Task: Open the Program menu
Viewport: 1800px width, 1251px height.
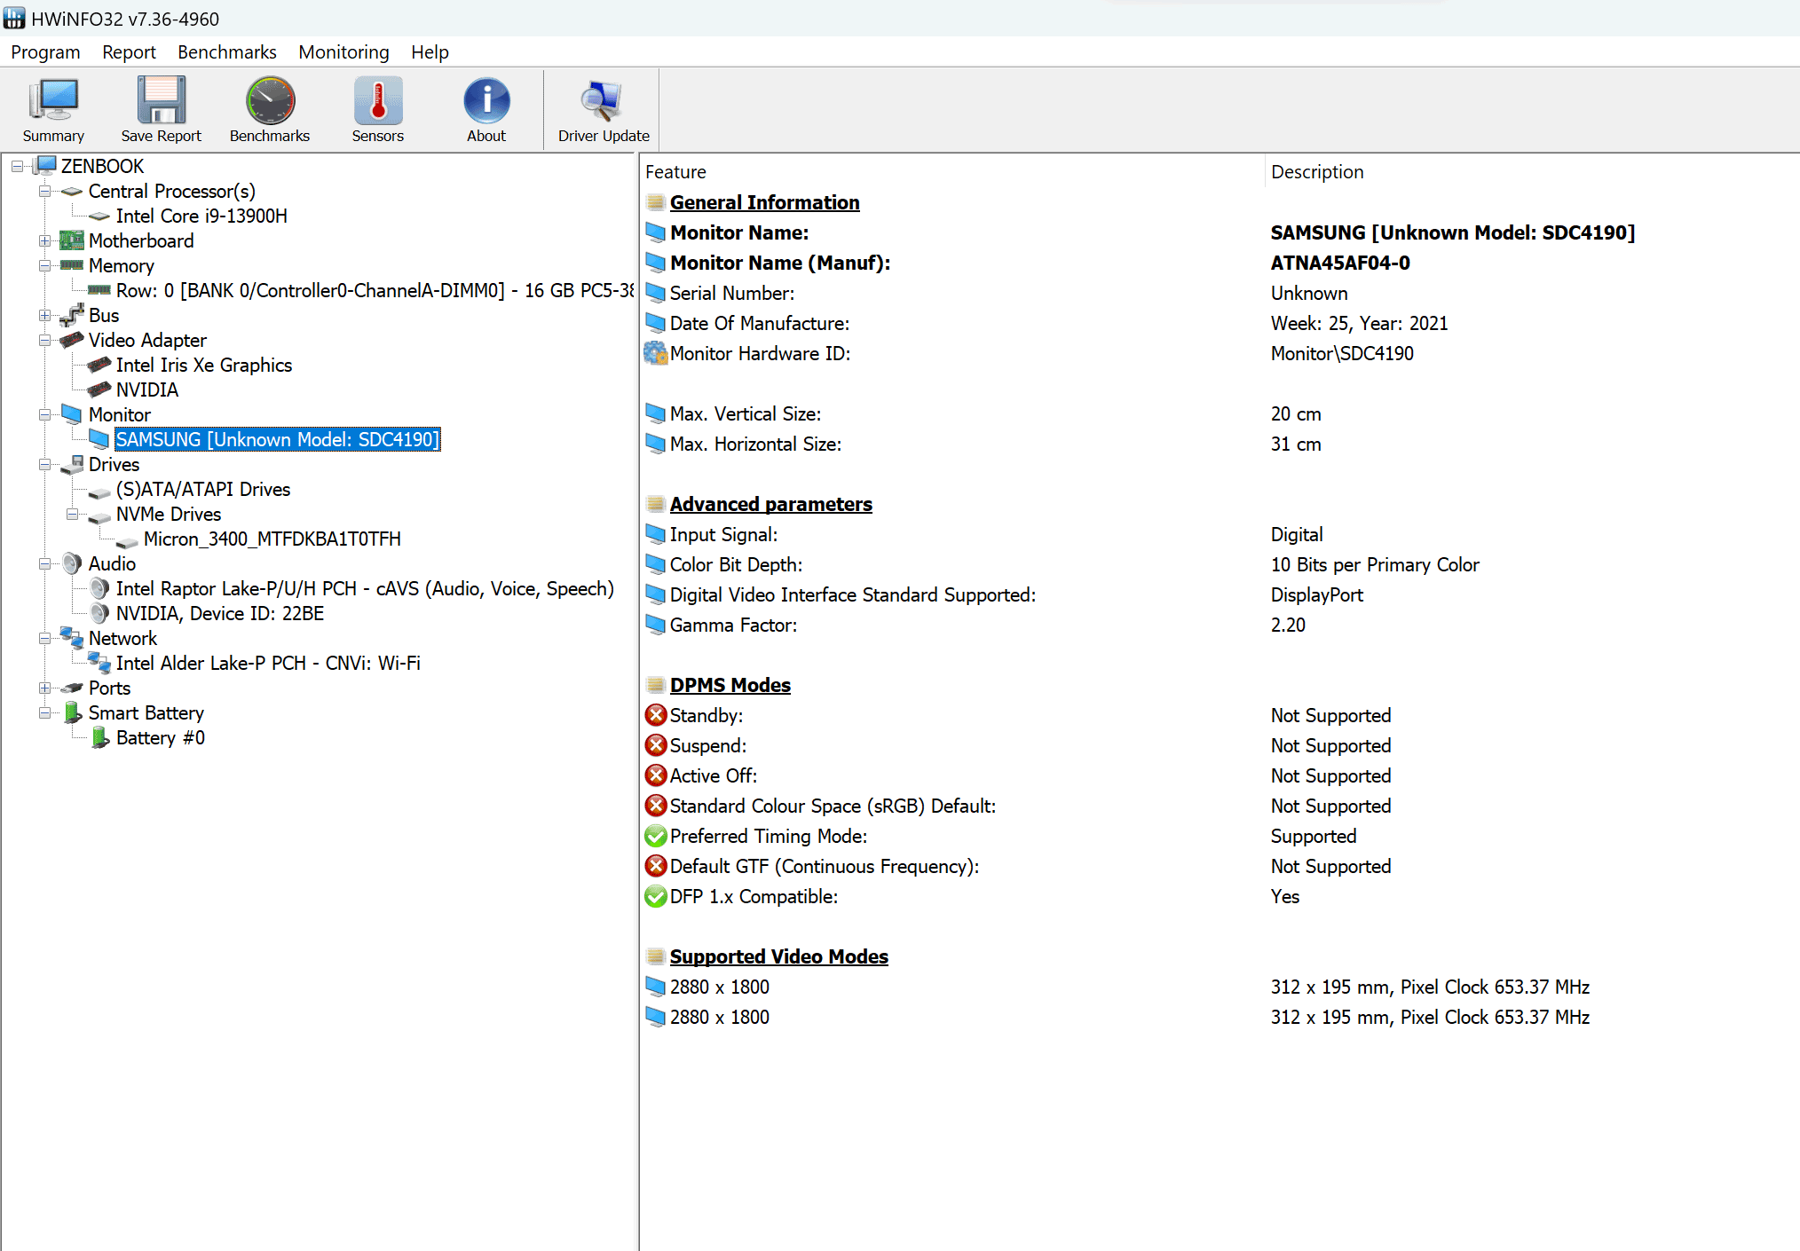Action: click(45, 52)
